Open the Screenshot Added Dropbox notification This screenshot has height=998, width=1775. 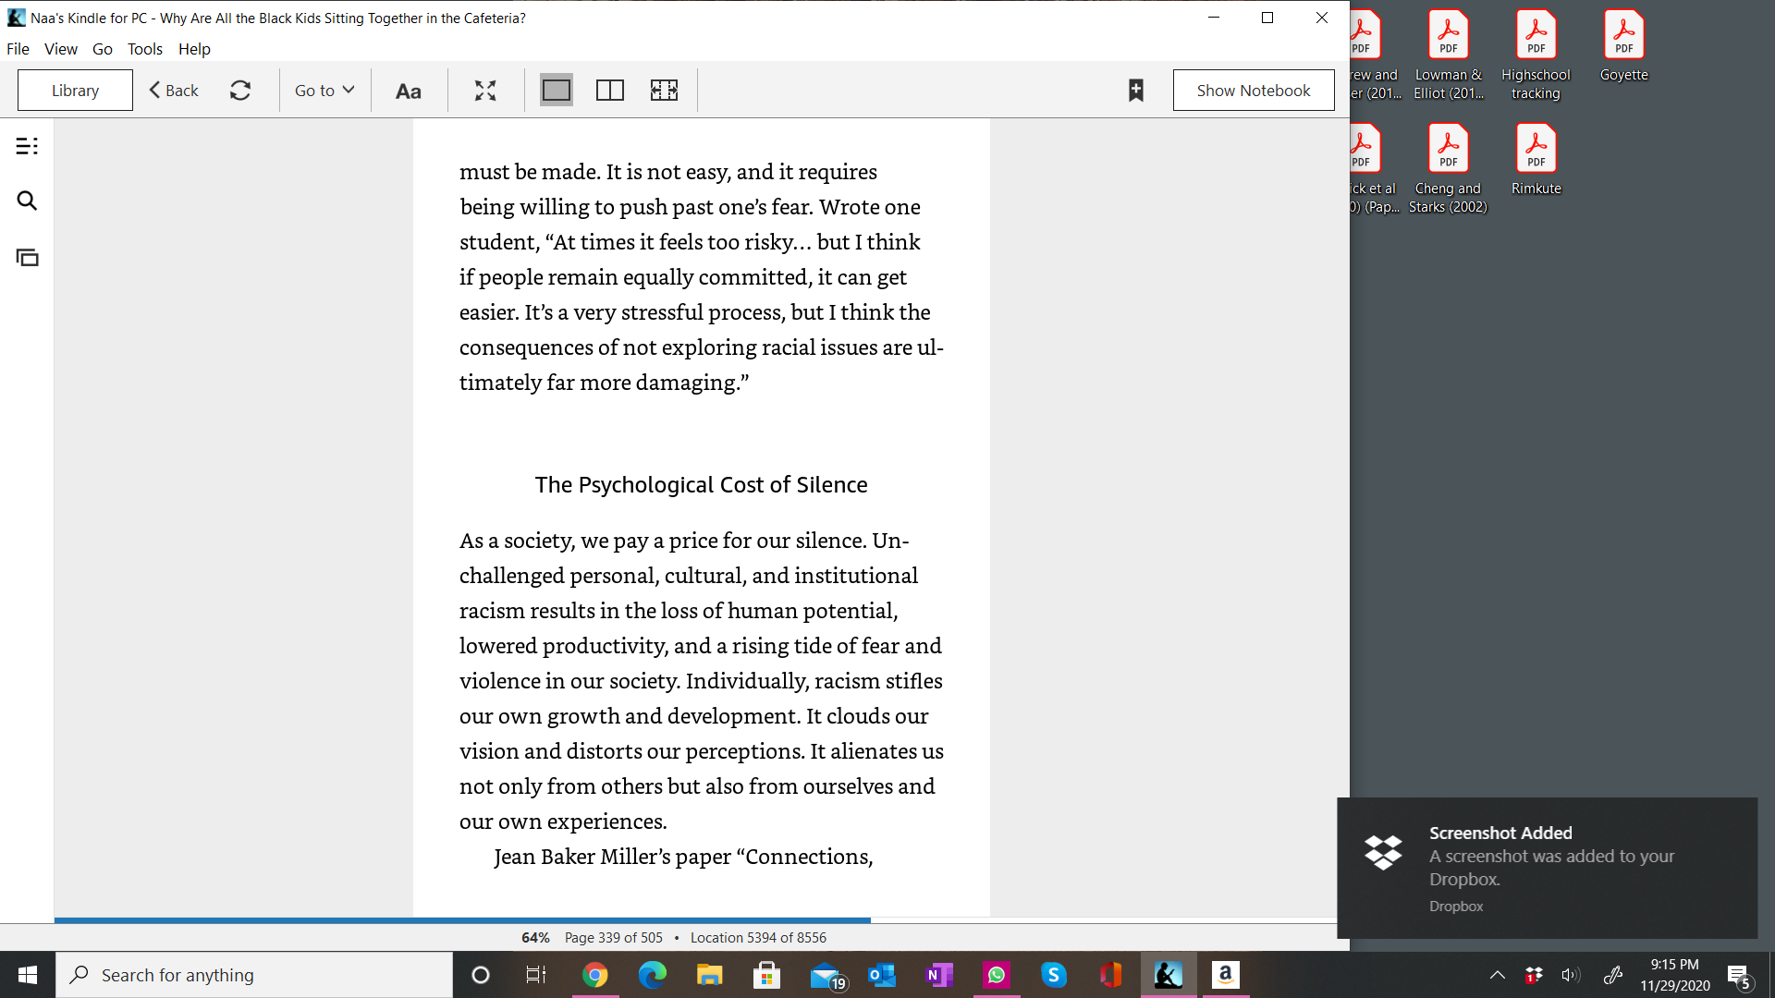tap(1547, 868)
